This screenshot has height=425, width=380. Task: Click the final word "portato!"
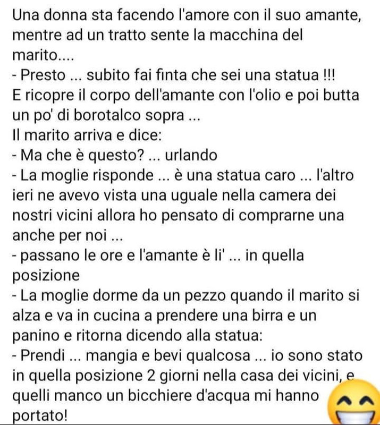pyautogui.click(x=40, y=416)
